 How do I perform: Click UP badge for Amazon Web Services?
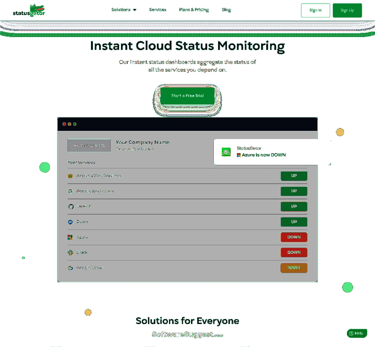[x=294, y=176]
